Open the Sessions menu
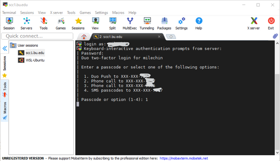The image size is (280, 161). tap(27, 12)
